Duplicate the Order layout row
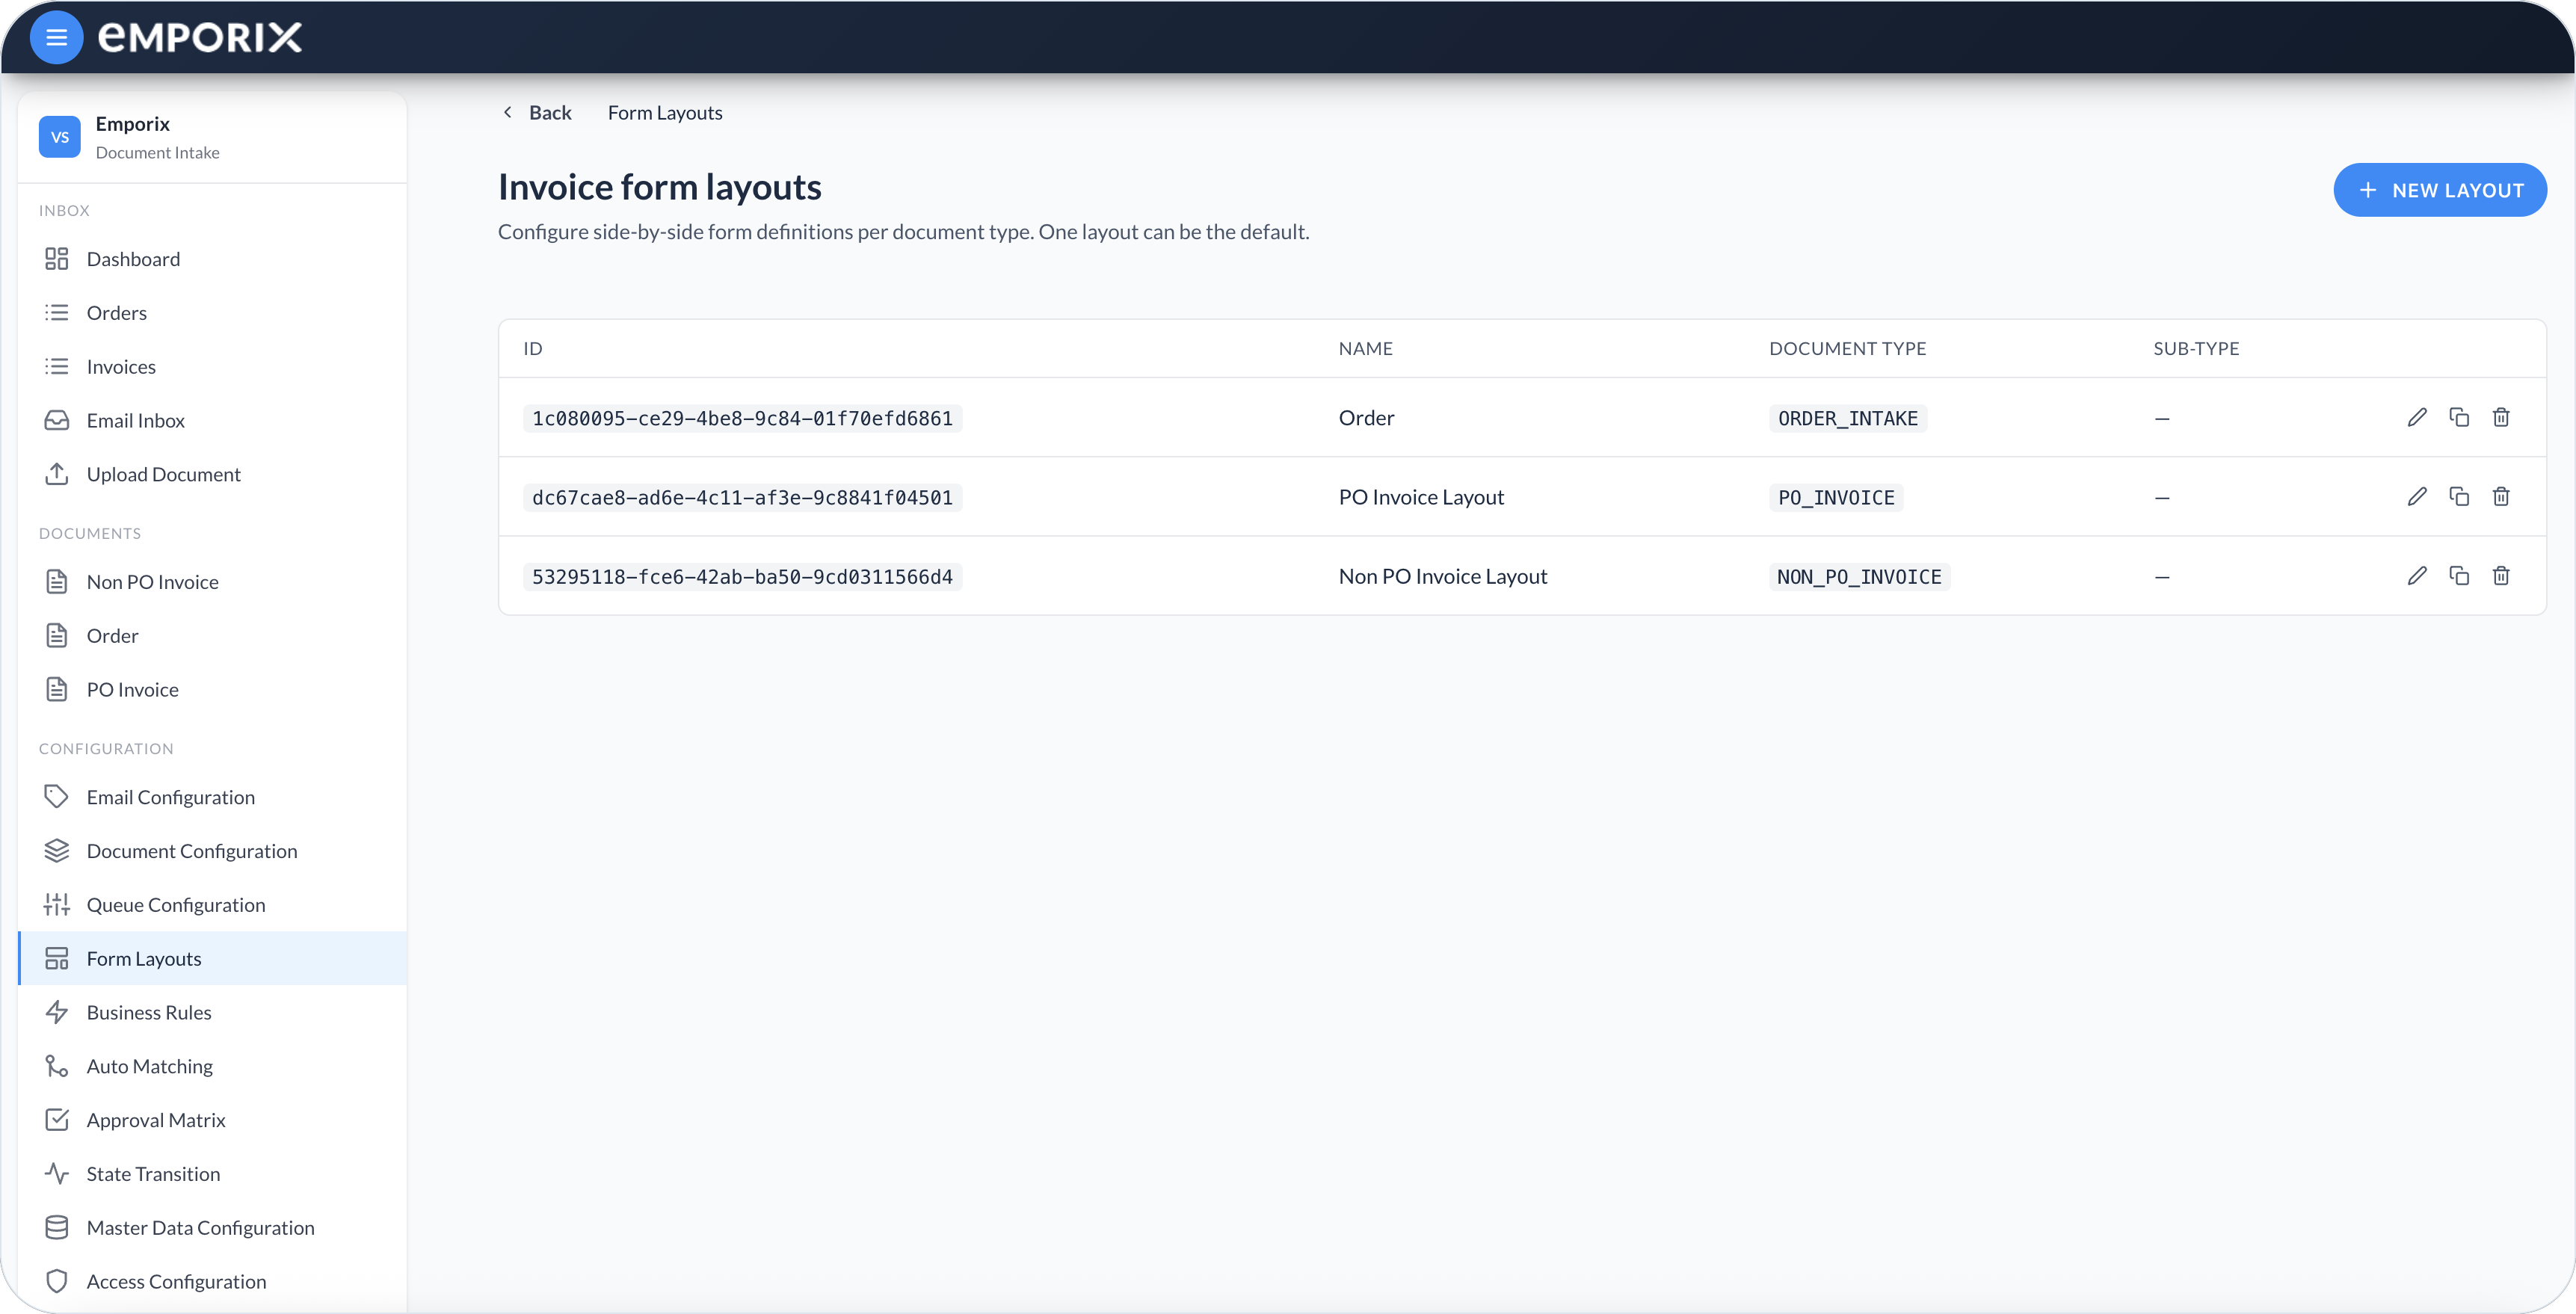2576x1314 pixels. click(x=2459, y=417)
